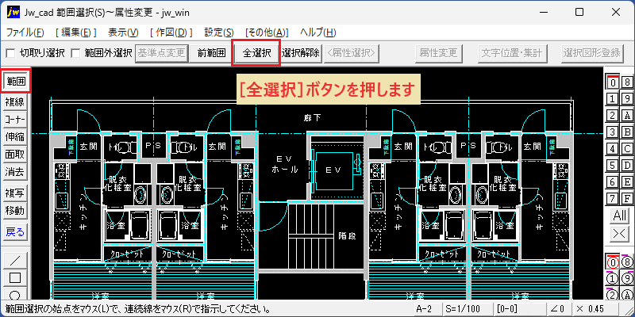Toggle square layer button 9

[627, 98]
